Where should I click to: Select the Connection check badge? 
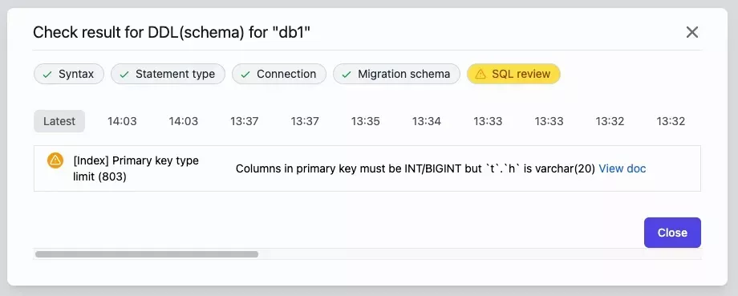279,74
